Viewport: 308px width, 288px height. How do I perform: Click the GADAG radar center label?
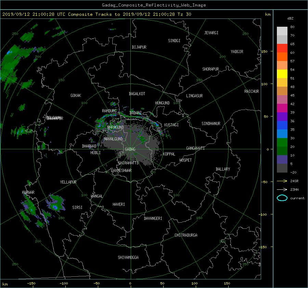tap(130, 149)
